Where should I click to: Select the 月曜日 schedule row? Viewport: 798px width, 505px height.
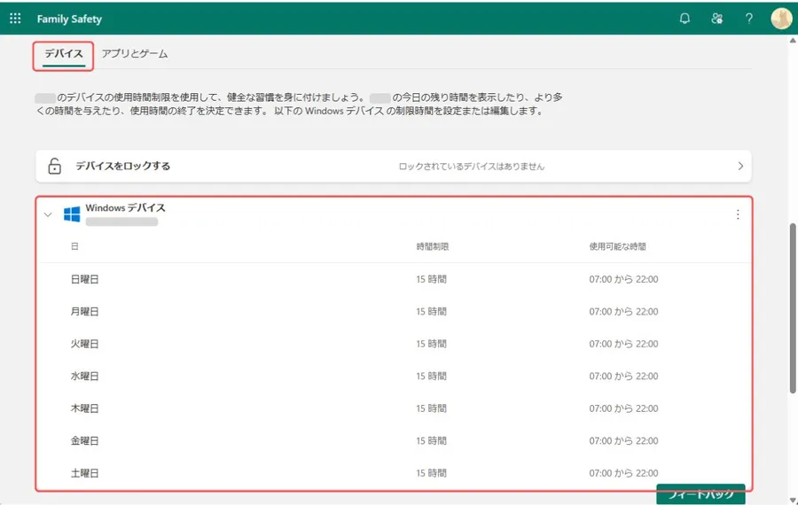[x=85, y=312]
